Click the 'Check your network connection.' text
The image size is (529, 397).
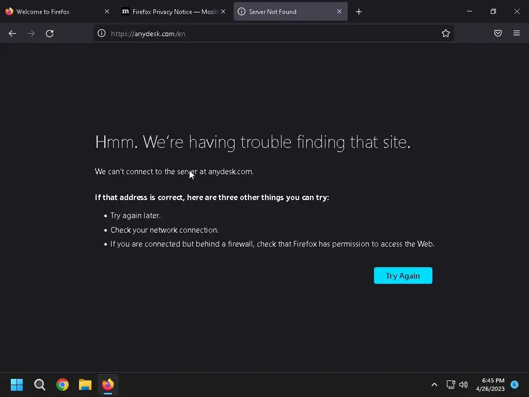[x=164, y=230]
